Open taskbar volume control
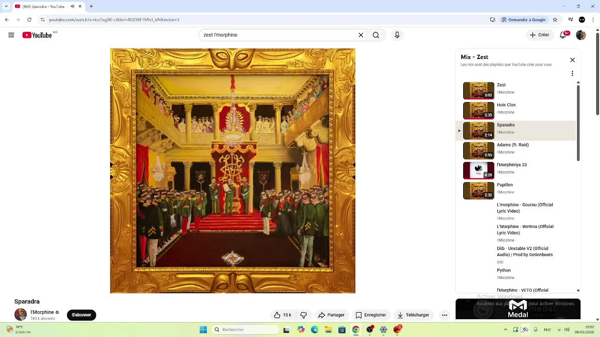The width and height of the screenshot is (600, 337). click(x=567, y=330)
